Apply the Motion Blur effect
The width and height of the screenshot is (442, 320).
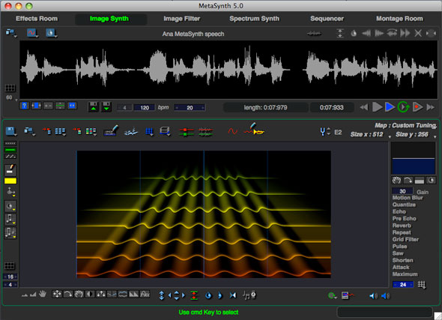(408, 198)
